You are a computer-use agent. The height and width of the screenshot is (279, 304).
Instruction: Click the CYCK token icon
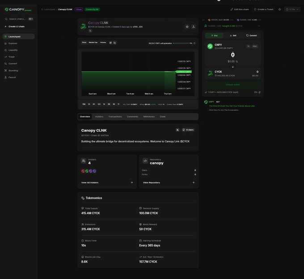click(x=210, y=74)
